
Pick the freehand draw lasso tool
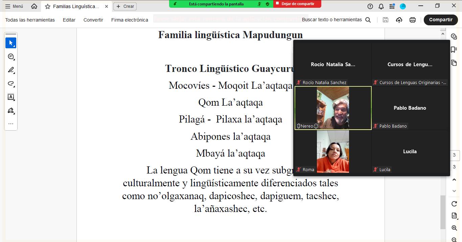point(11,84)
